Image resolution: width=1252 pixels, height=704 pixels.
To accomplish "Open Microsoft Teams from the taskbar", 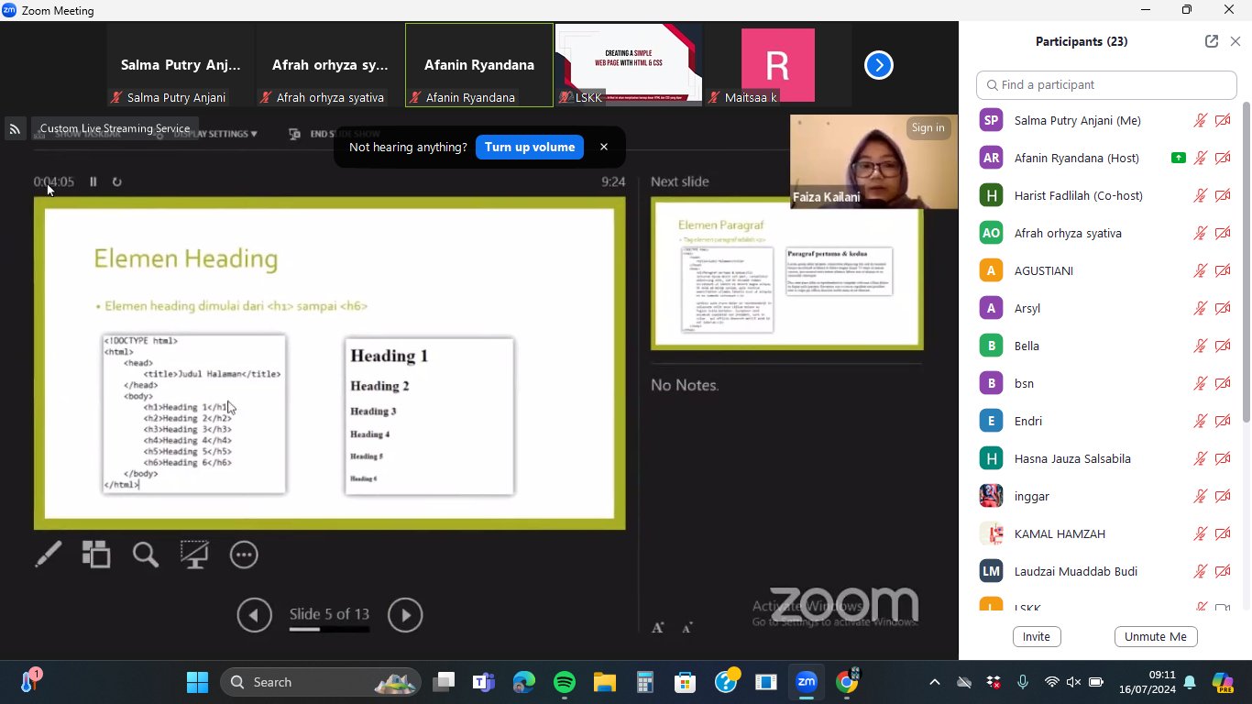I will point(483,682).
